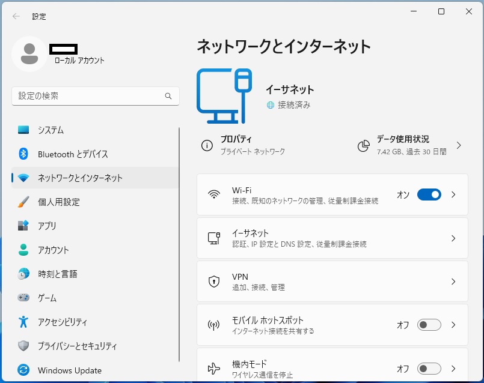
Task: Click the 接続済み status text
Action: pos(294,106)
